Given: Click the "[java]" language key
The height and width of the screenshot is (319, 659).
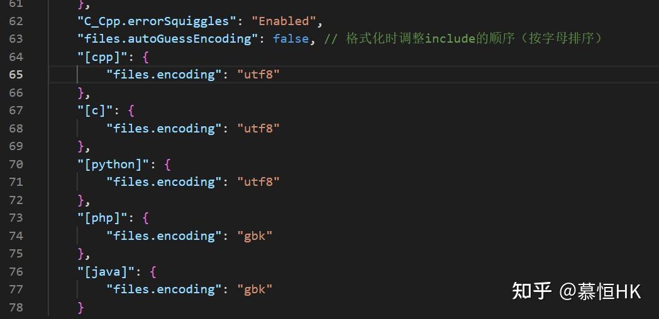Looking at the screenshot, I should (x=108, y=272).
